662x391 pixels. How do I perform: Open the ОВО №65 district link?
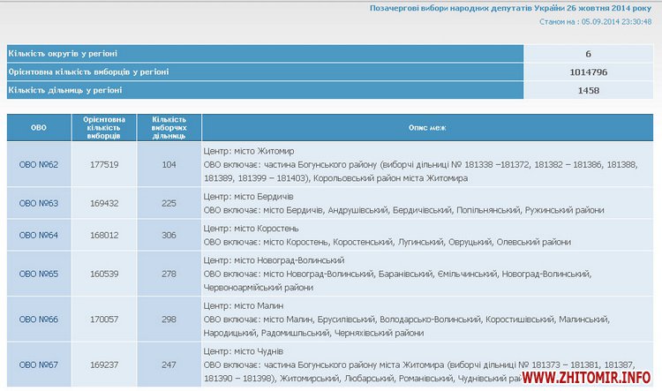click(x=39, y=274)
